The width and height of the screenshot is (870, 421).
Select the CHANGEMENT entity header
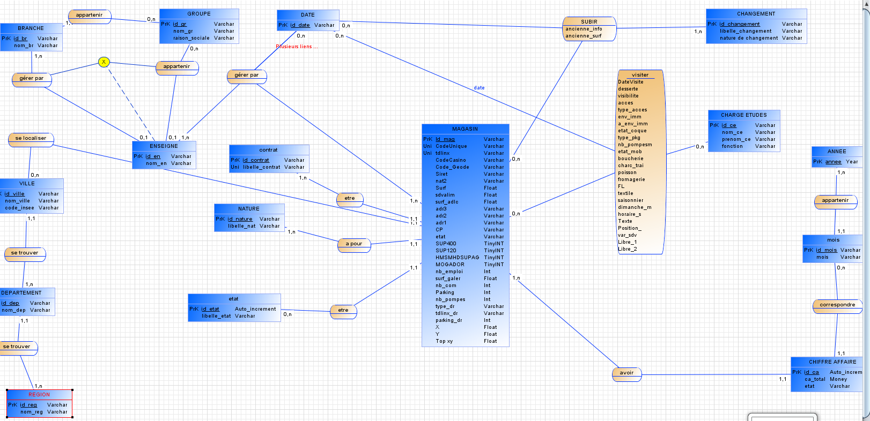tap(756, 14)
